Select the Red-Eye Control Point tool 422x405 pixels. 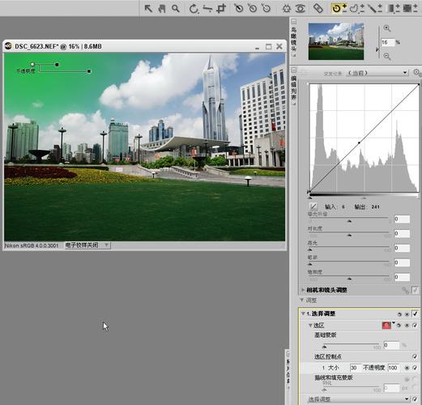300,9
